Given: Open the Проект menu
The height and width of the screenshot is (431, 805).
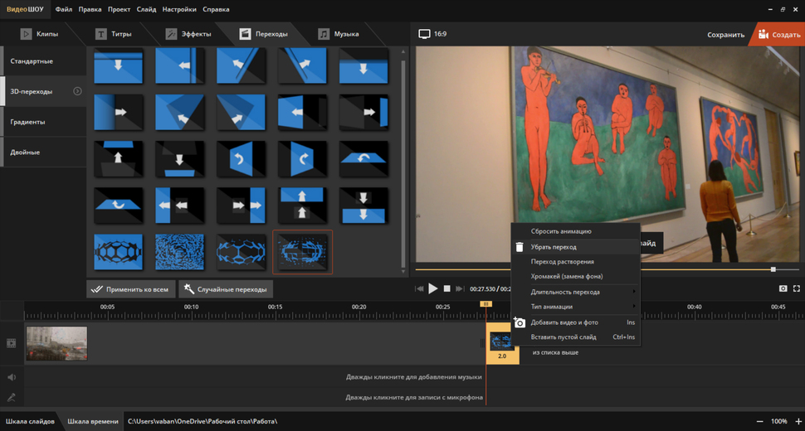Looking at the screenshot, I should click(120, 9).
